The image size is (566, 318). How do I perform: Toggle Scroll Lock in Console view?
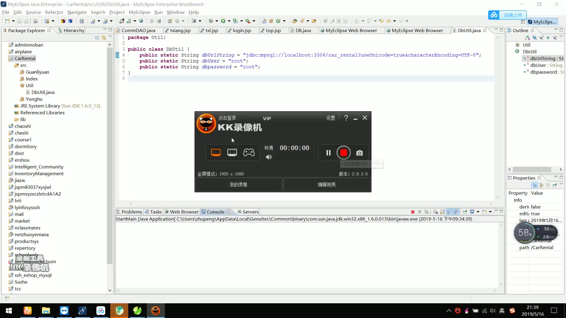pos(442,212)
